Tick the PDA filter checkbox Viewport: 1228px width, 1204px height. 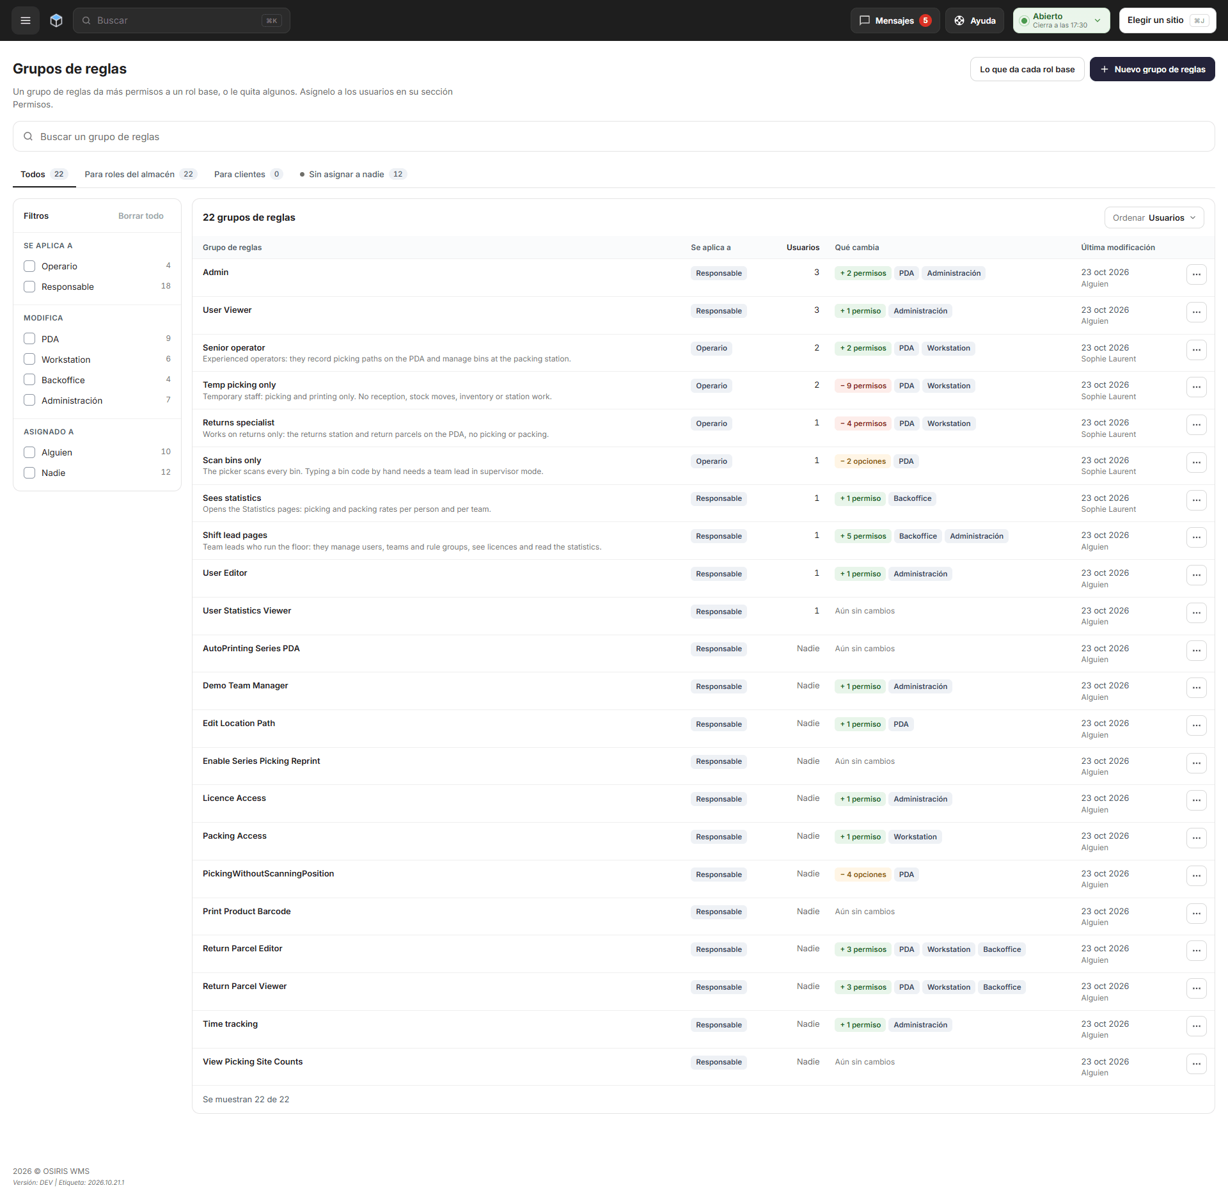(x=29, y=339)
